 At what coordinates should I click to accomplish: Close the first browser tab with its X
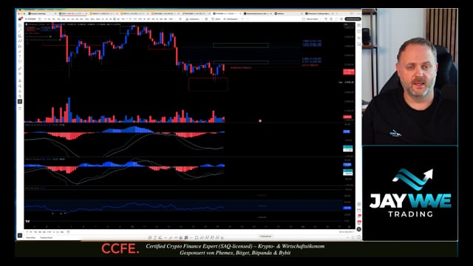(55, 13)
